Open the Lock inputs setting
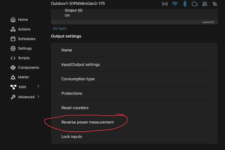The image size is (225, 150). (x=72, y=137)
